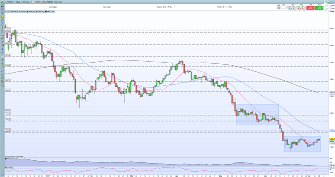
Task: Click the first Stop order button
Action: pos(299,8)
